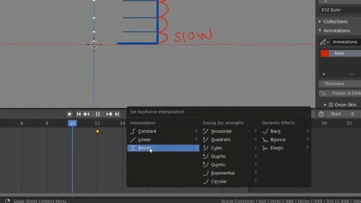This screenshot has height=203, width=361.
Task: Adjust the Thickness slider
Action: click(340, 84)
